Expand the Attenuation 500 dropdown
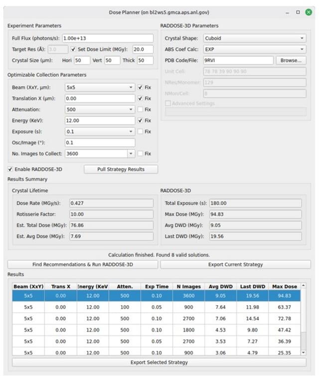 point(100,110)
